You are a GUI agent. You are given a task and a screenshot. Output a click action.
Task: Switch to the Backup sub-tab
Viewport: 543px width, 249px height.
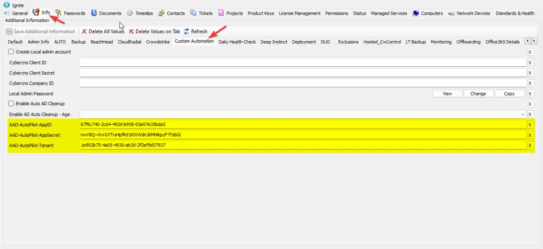tap(79, 42)
